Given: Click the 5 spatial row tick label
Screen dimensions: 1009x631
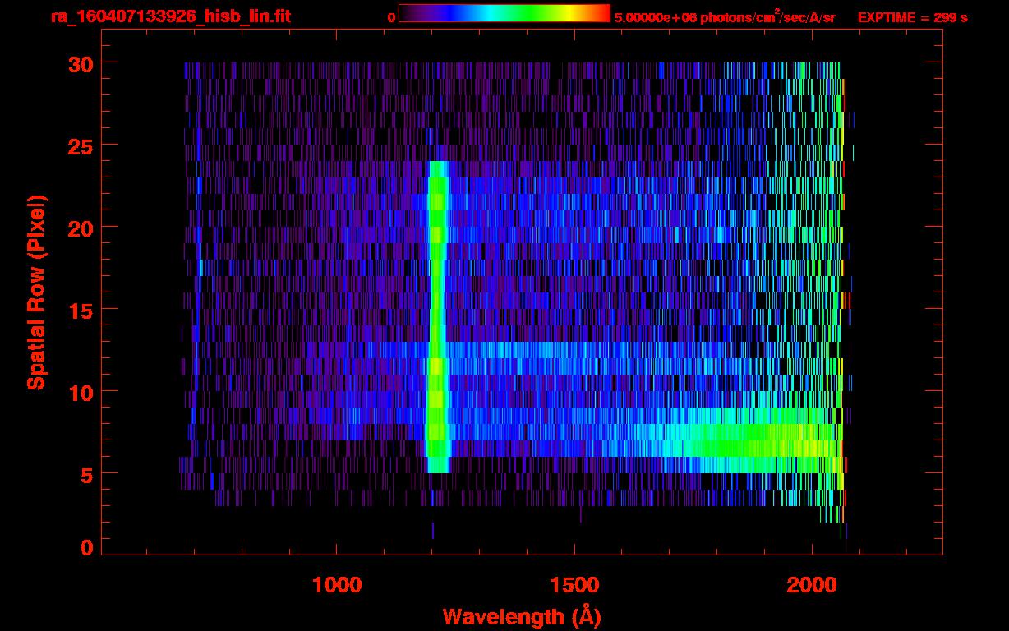Looking at the screenshot, I should click(85, 474).
